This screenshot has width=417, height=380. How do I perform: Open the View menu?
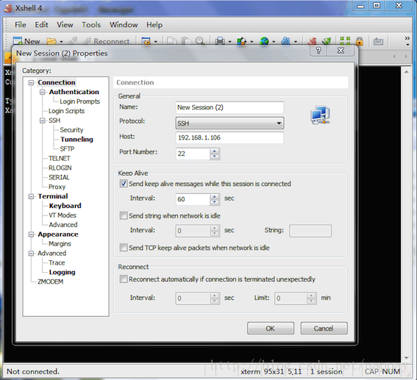coord(65,25)
